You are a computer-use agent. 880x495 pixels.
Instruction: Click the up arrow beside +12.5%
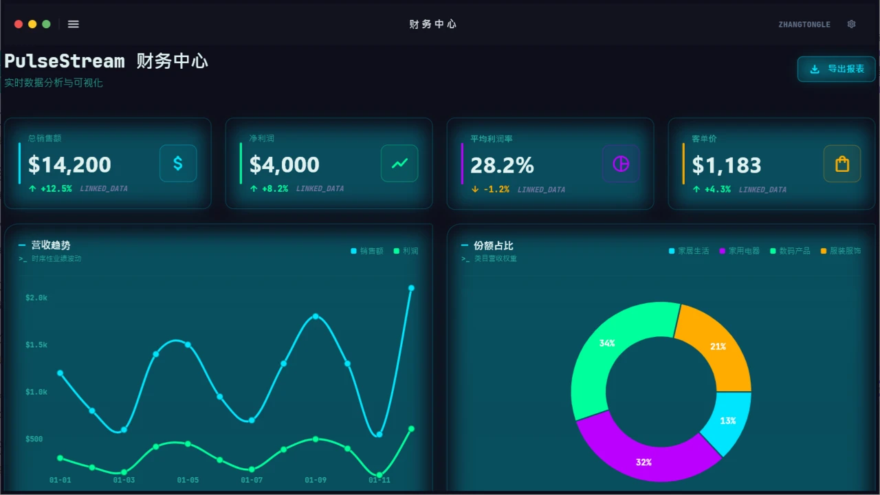coord(32,188)
